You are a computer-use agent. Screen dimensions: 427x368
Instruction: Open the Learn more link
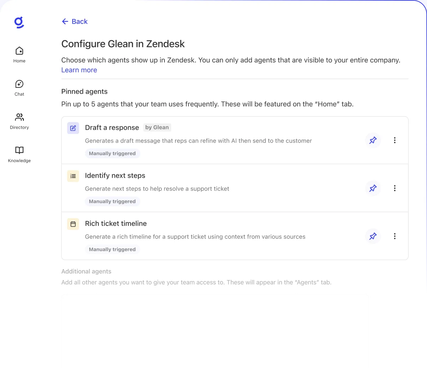79,70
